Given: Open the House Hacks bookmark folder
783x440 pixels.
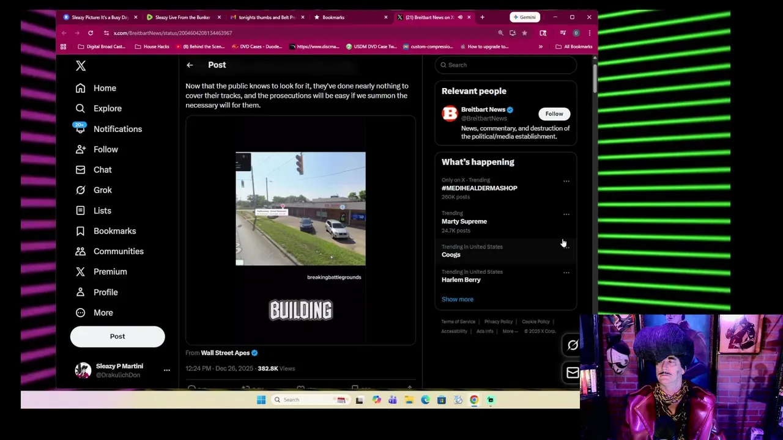Looking at the screenshot, I should pos(152,46).
